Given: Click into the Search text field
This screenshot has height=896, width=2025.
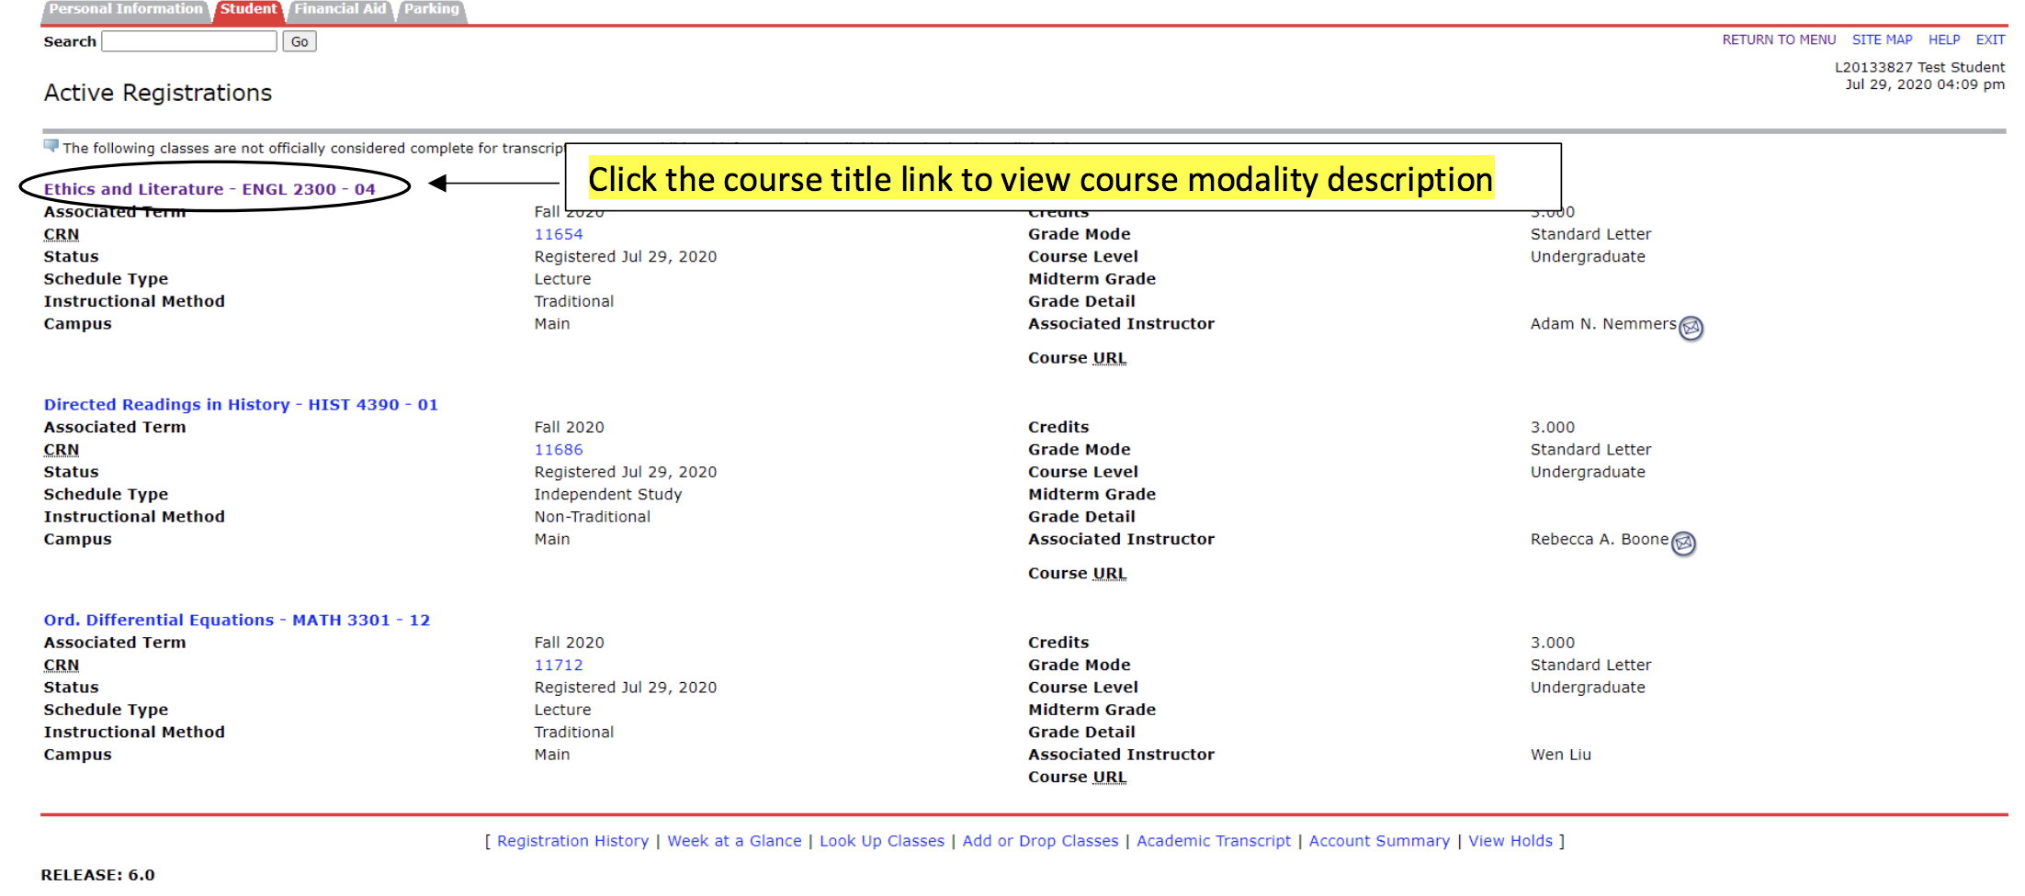Looking at the screenshot, I should point(189,41).
